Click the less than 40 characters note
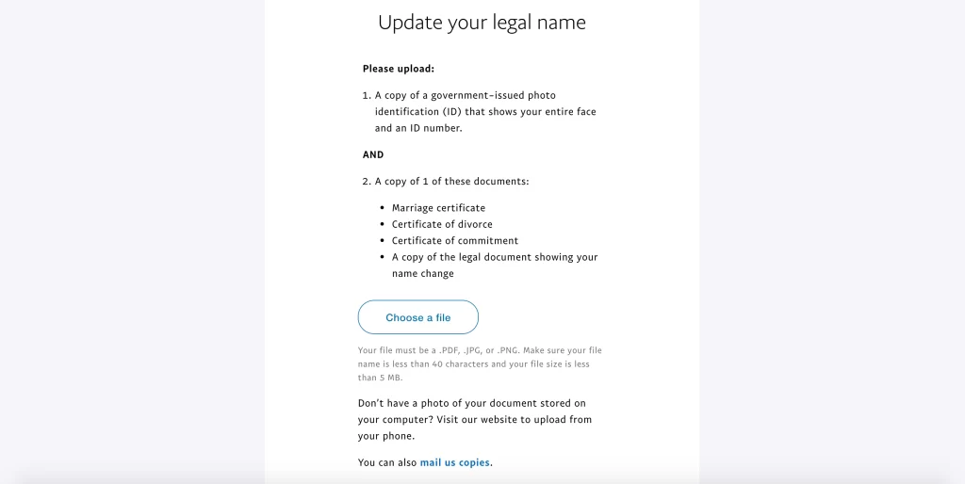Viewport: 965px width, 484px height. point(430,364)
